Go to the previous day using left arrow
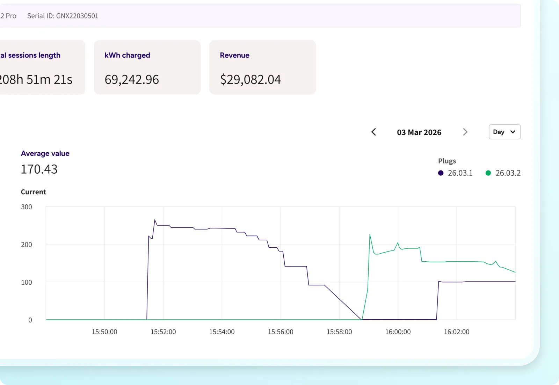Image resolution: width=559 pixels, height=385 pixels. click(x=373, y=132)
